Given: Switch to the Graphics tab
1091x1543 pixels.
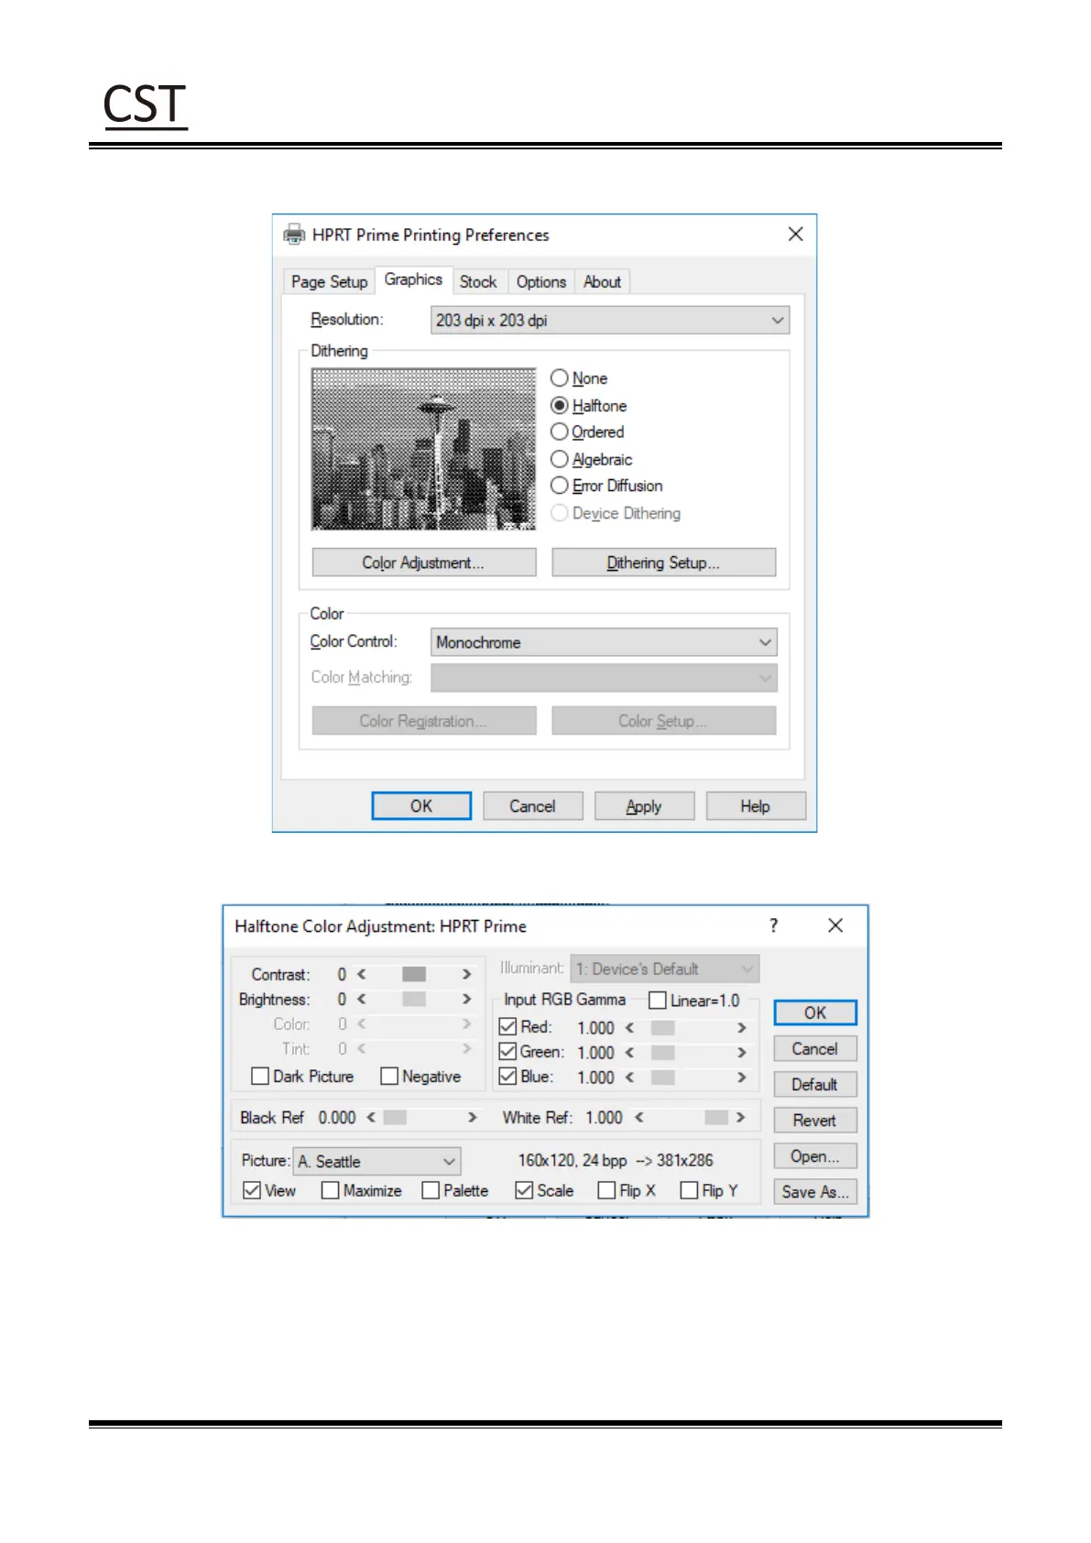Looking at the screenshot, I should point(413,279).
